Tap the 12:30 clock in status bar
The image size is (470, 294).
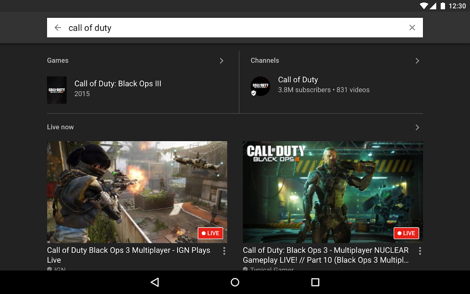[x=457, y=6]
